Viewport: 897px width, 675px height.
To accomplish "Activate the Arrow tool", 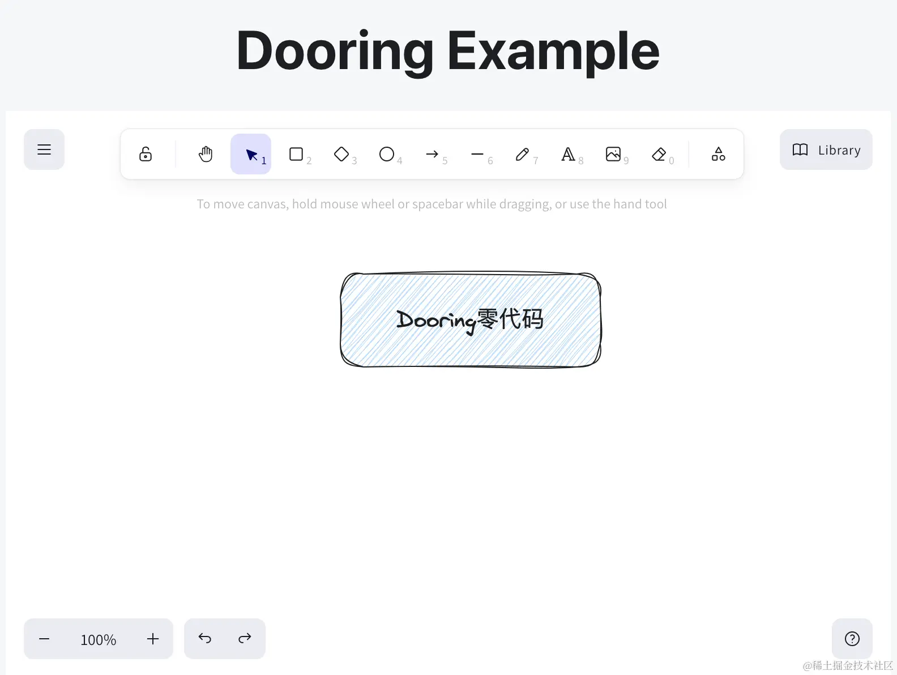I will [432, 154].
